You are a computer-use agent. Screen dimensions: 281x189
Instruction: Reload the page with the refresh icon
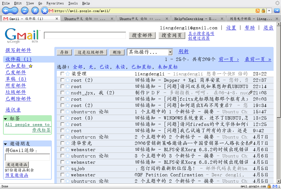(24, 11)
